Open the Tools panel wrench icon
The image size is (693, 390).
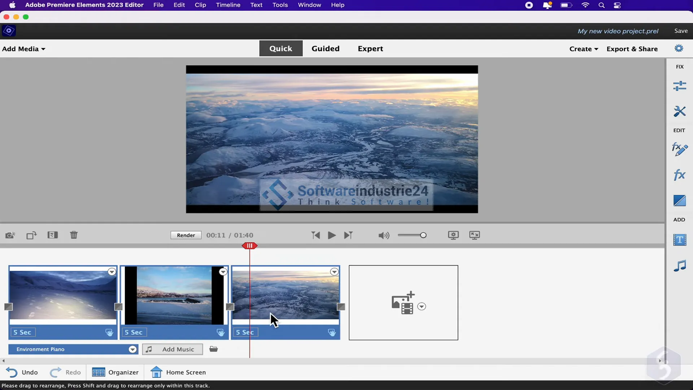(x=679, y=111)
